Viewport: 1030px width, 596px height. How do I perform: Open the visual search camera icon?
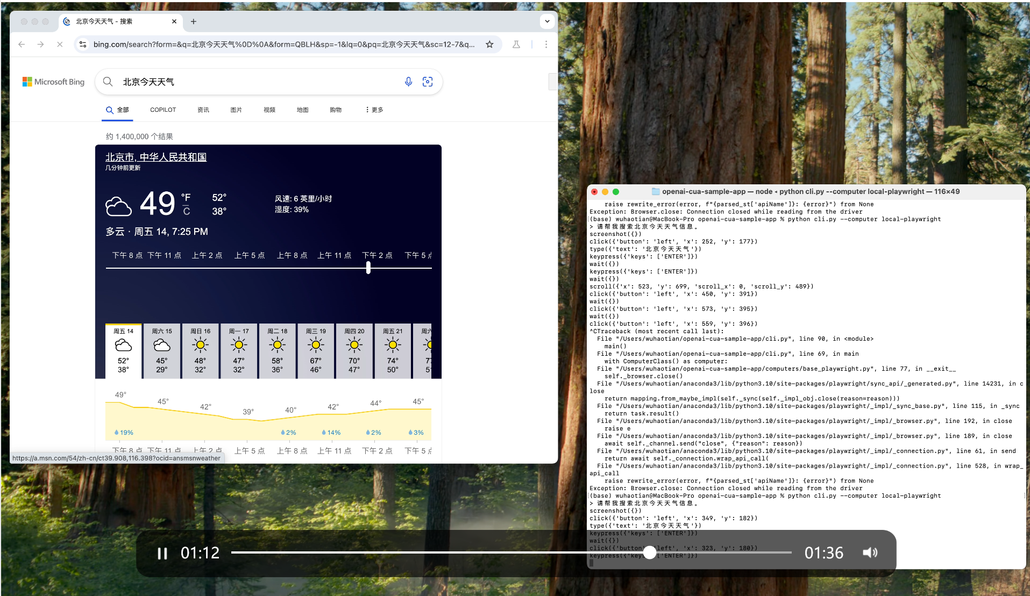pos(428,82)
